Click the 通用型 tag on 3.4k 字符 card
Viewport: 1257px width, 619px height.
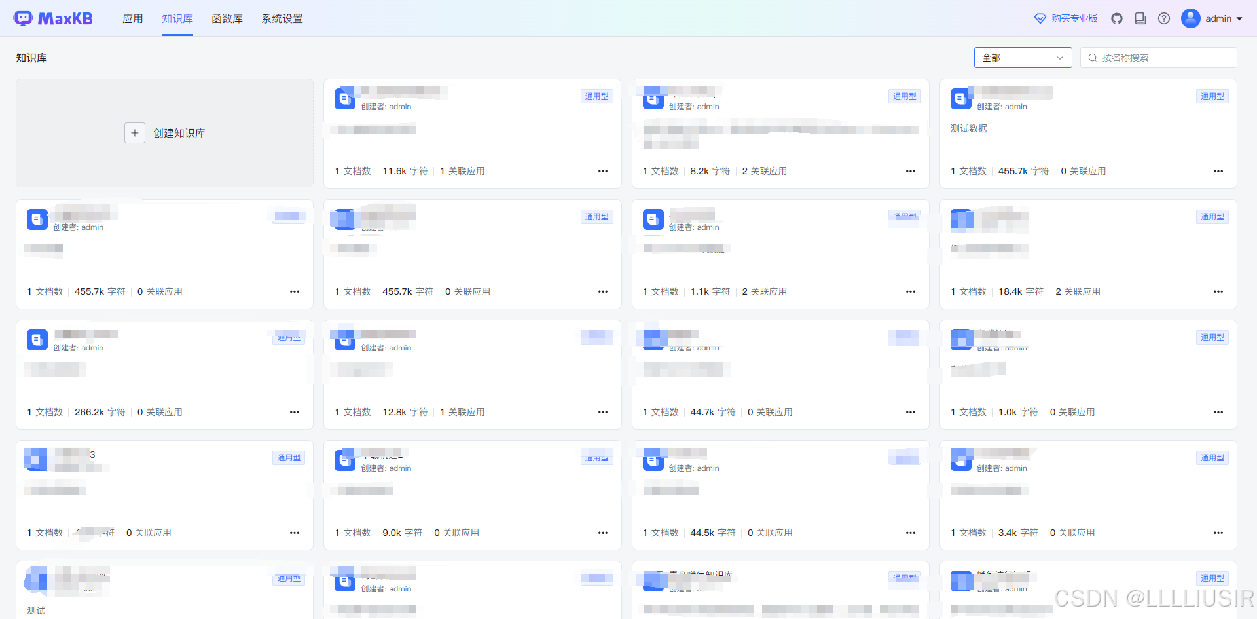pyautogui.click(x=1212, y=458)
